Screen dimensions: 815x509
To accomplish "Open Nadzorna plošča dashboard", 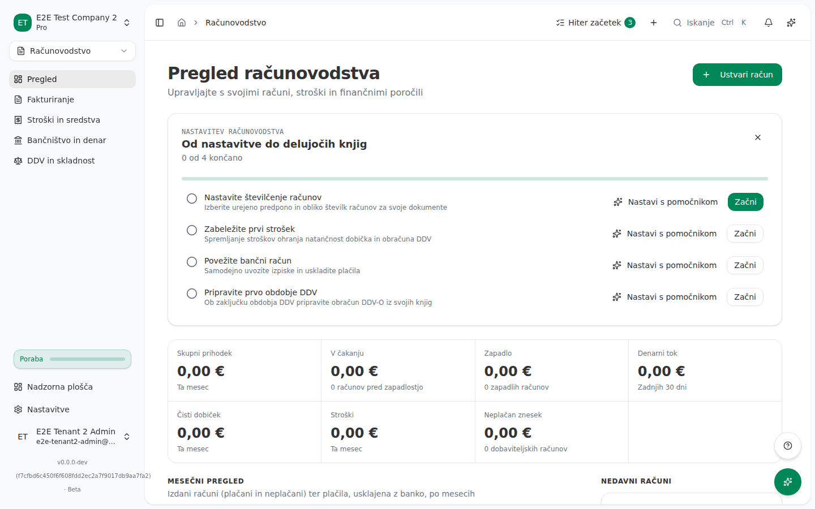I will click(x=72, y=387).
